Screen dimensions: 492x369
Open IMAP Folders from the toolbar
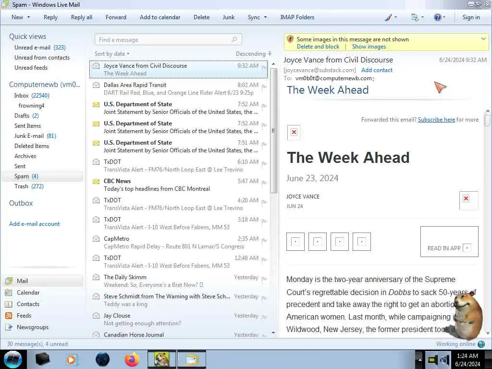coord(297,17)
